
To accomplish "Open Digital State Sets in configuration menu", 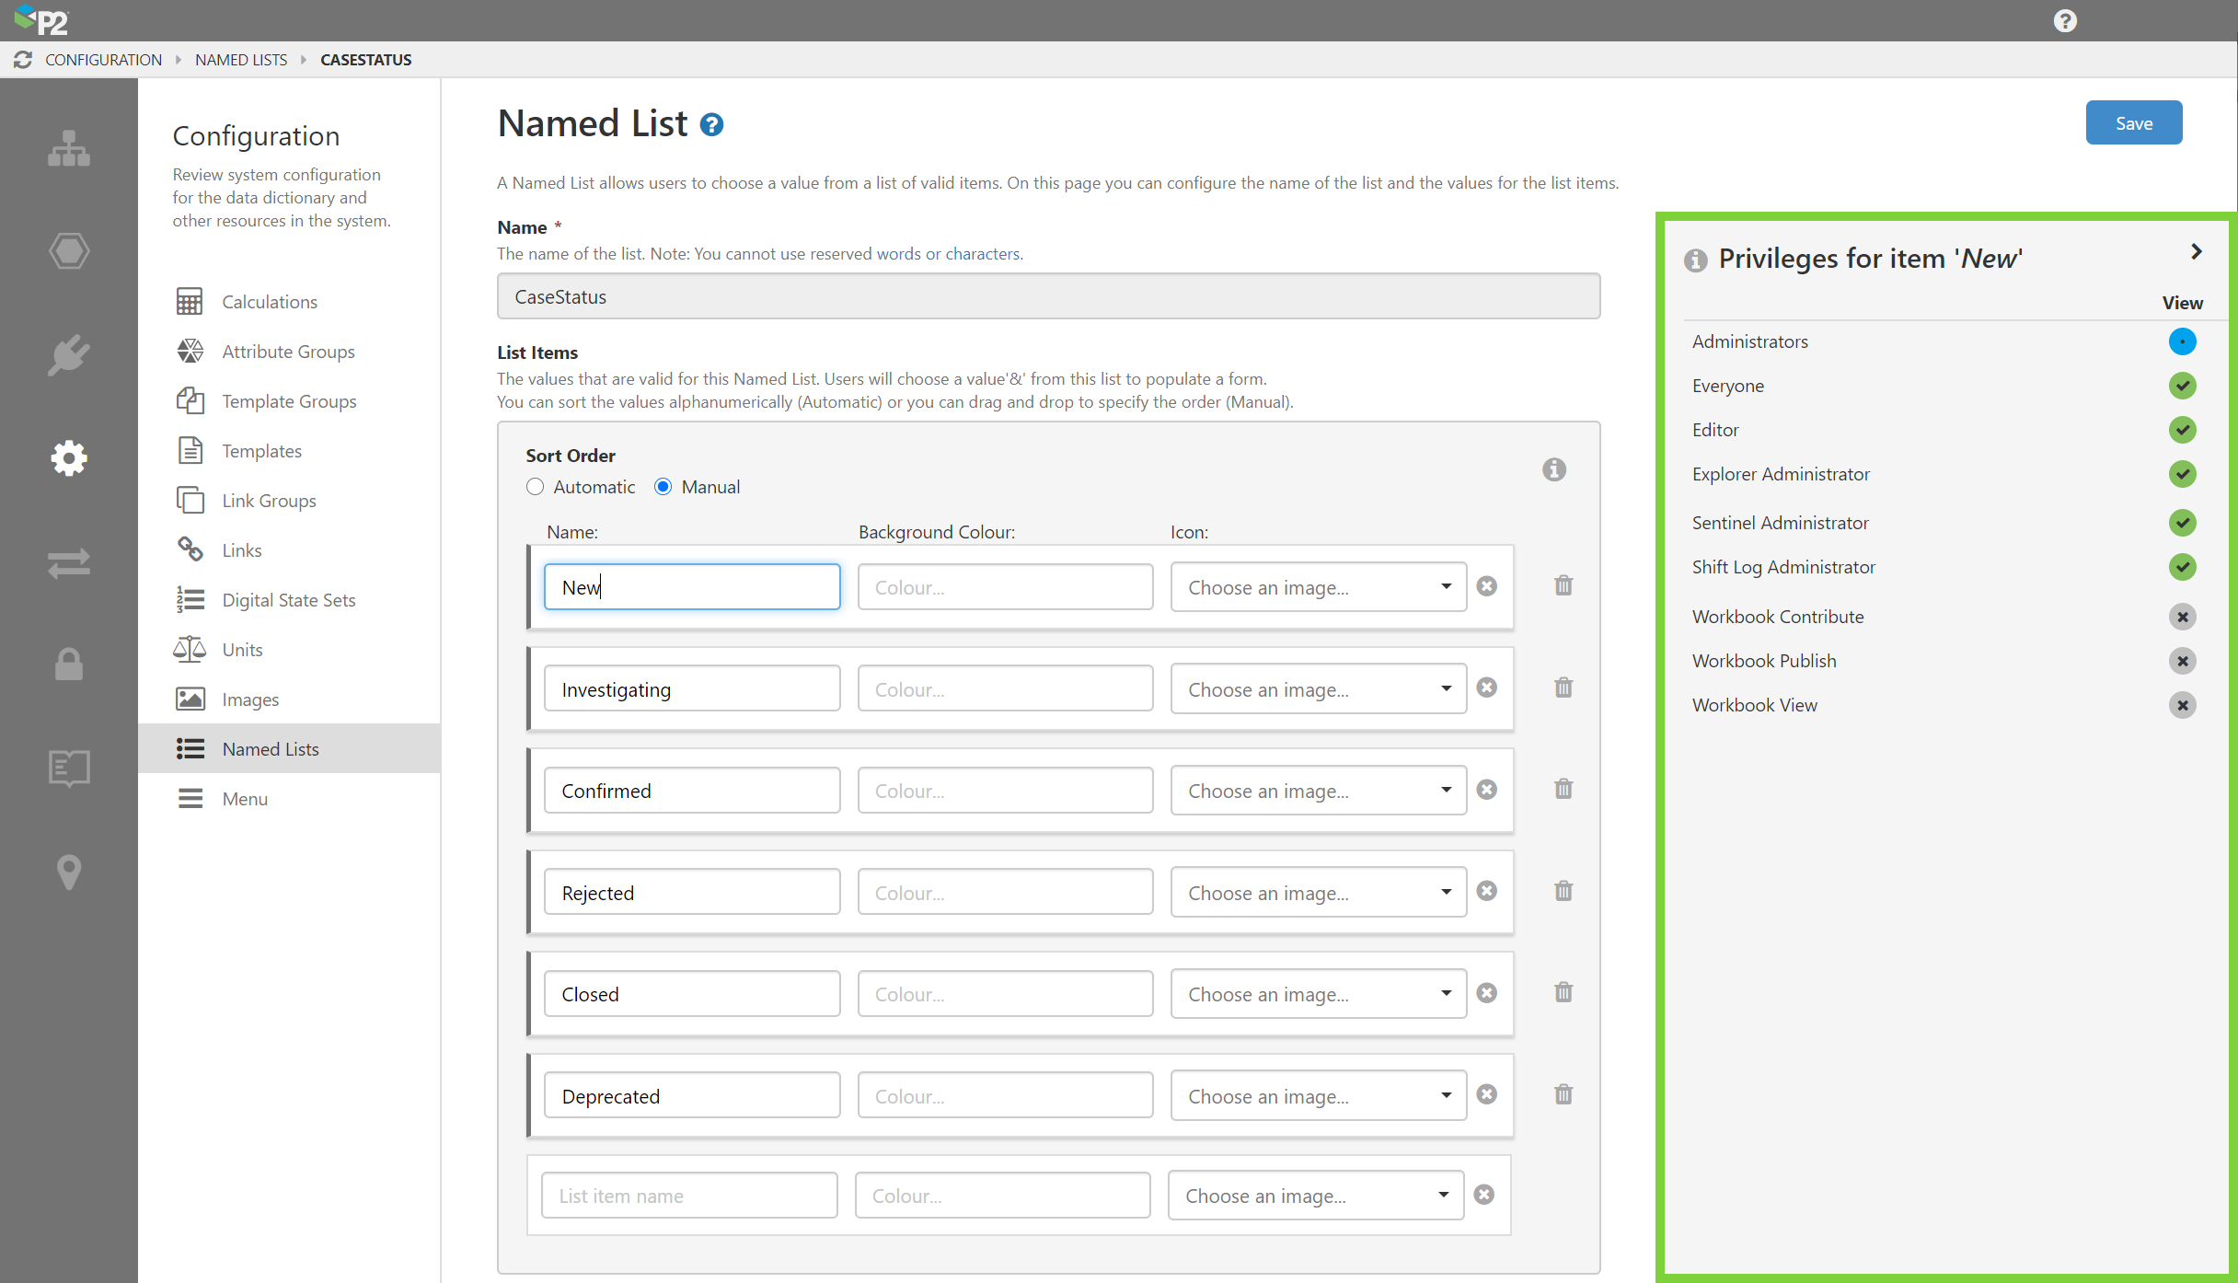I will coord(288,600).
